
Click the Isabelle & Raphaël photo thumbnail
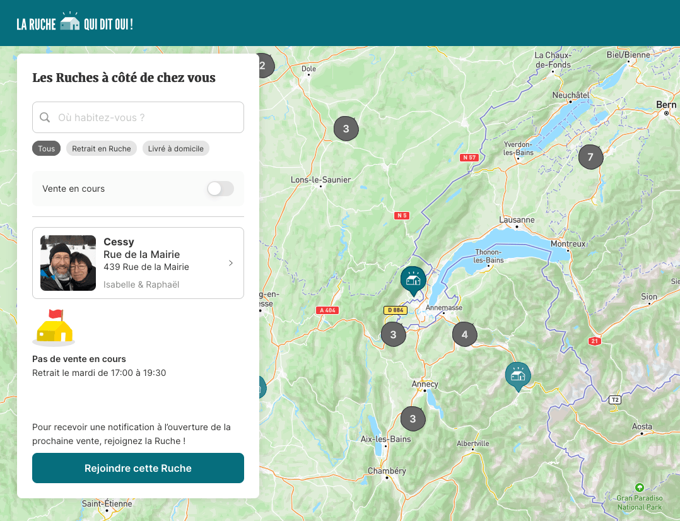(x=68, y=263)
